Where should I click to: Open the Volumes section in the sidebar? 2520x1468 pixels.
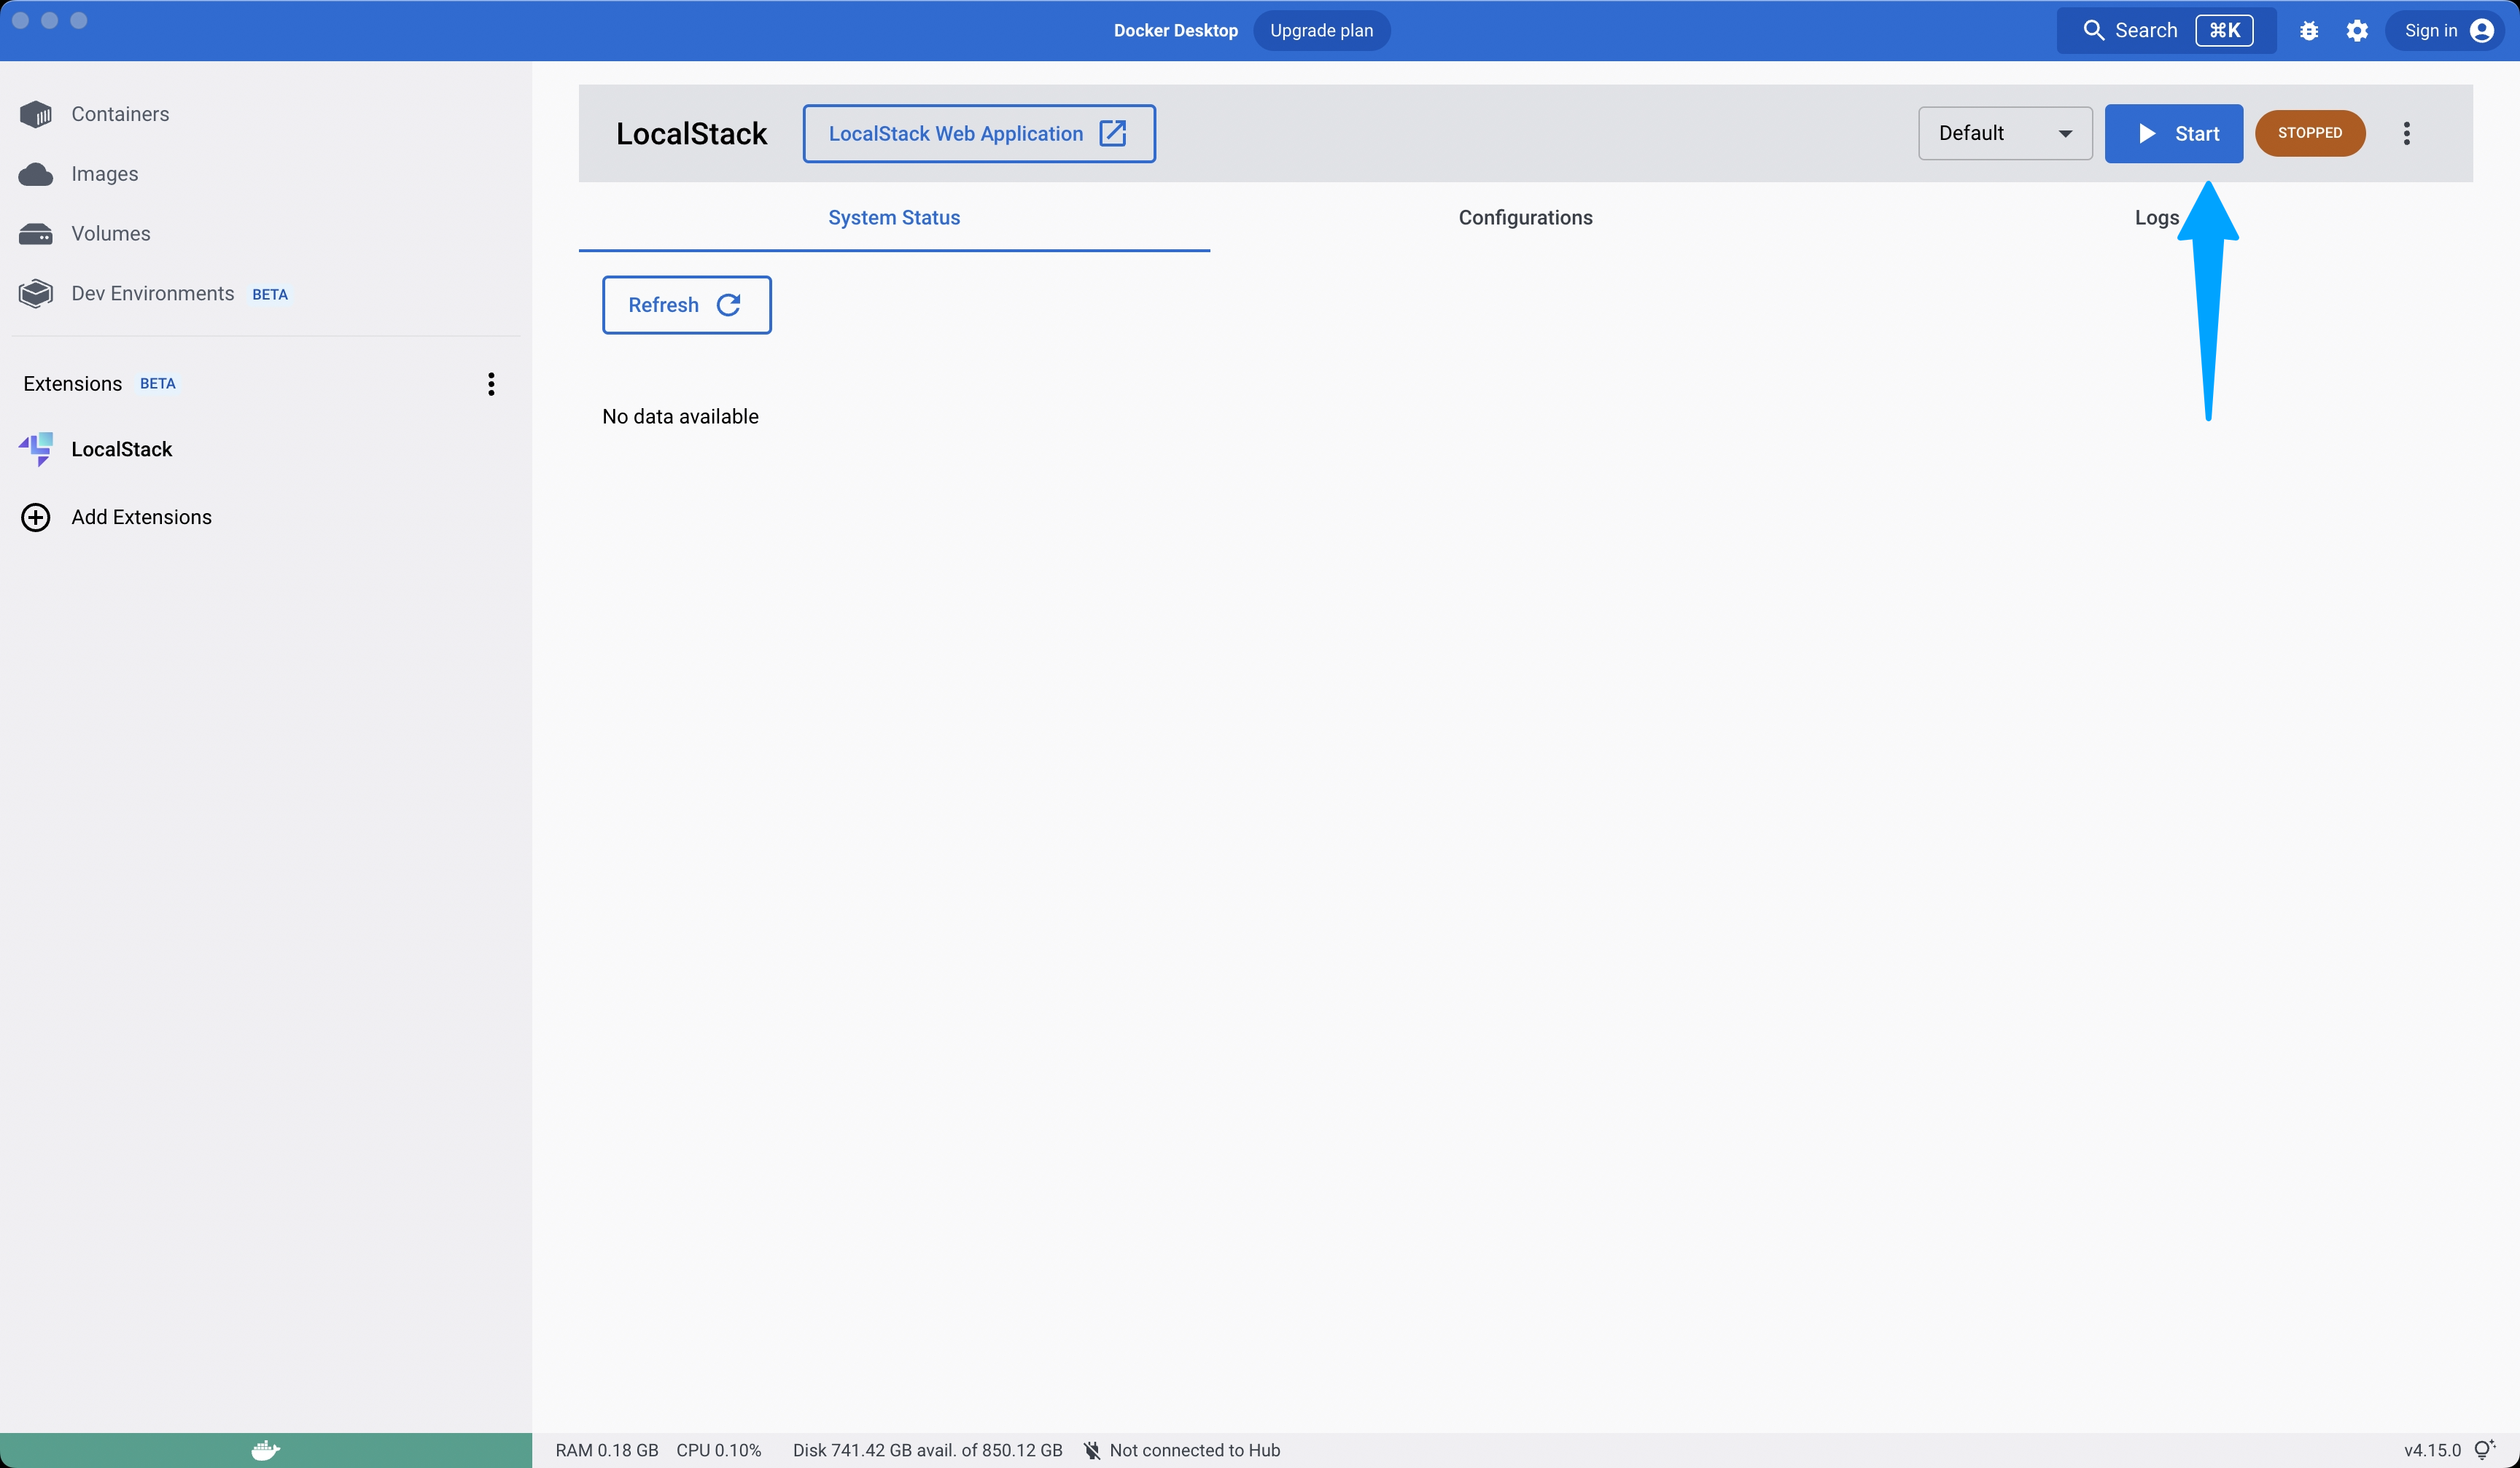pyautogui.click(x=109, y=233)
